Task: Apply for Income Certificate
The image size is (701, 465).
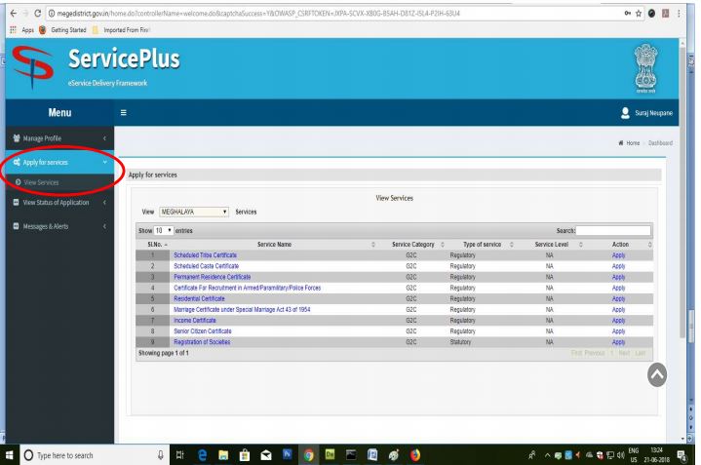Action: click(619, 319)
